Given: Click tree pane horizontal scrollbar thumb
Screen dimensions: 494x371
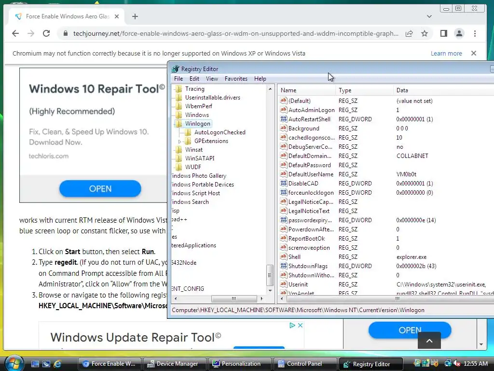Looking at the screenshot, I should [x=234, y=299].
